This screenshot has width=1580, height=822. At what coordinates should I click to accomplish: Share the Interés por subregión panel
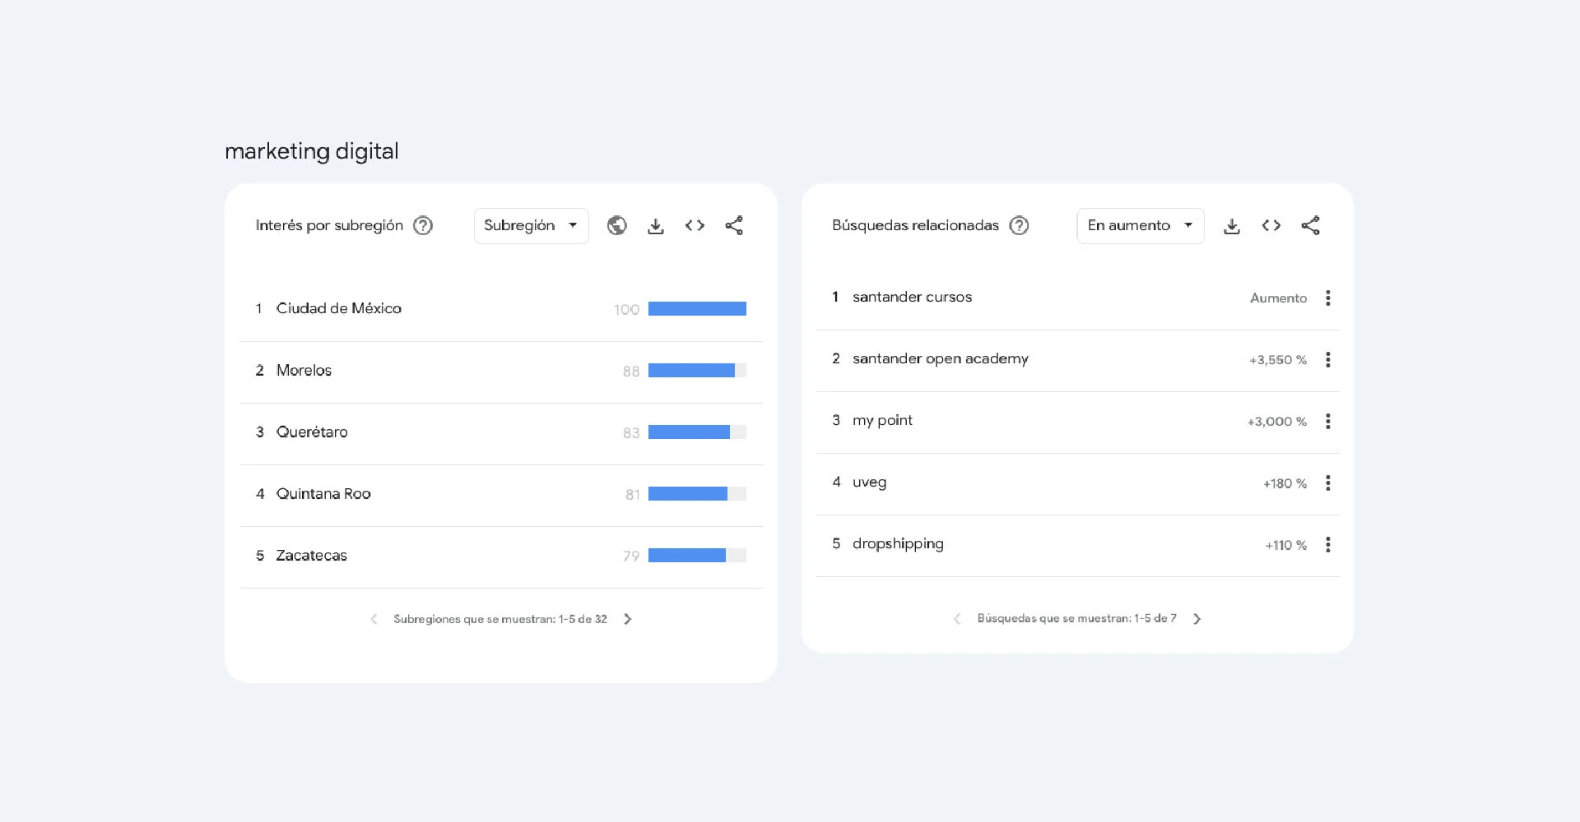[x=734, y=225]
